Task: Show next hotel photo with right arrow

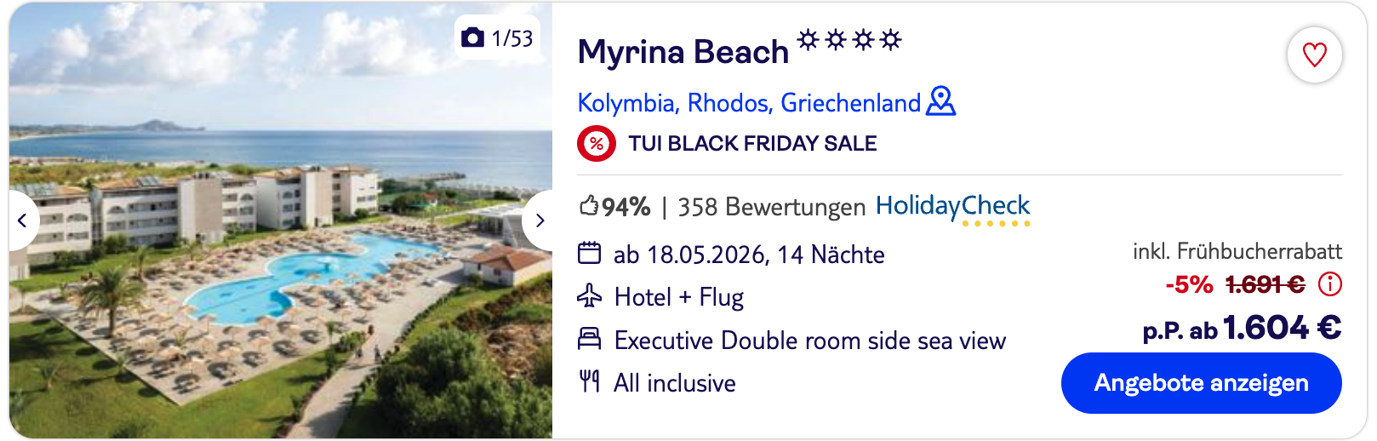Action: (x=539, y=220)
